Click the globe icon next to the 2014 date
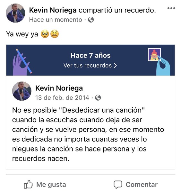 pos(98,98)
